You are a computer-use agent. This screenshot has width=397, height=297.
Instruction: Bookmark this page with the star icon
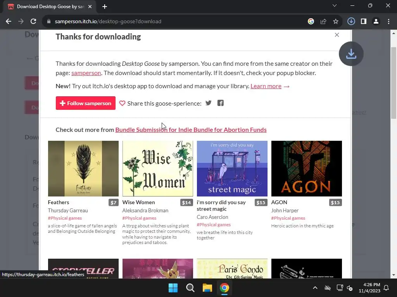pos(335,22)
